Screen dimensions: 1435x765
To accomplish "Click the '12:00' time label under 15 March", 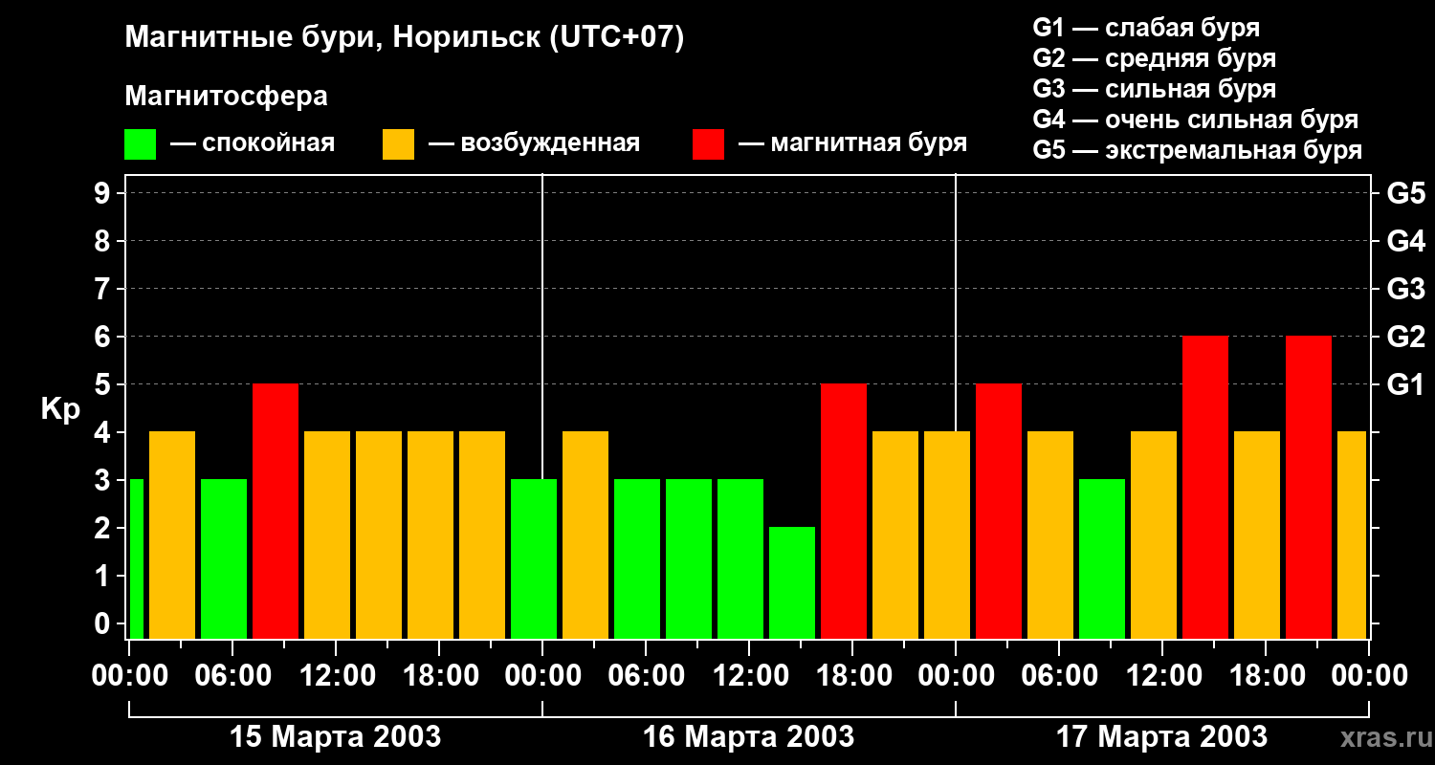I will [x=336, y=677].
